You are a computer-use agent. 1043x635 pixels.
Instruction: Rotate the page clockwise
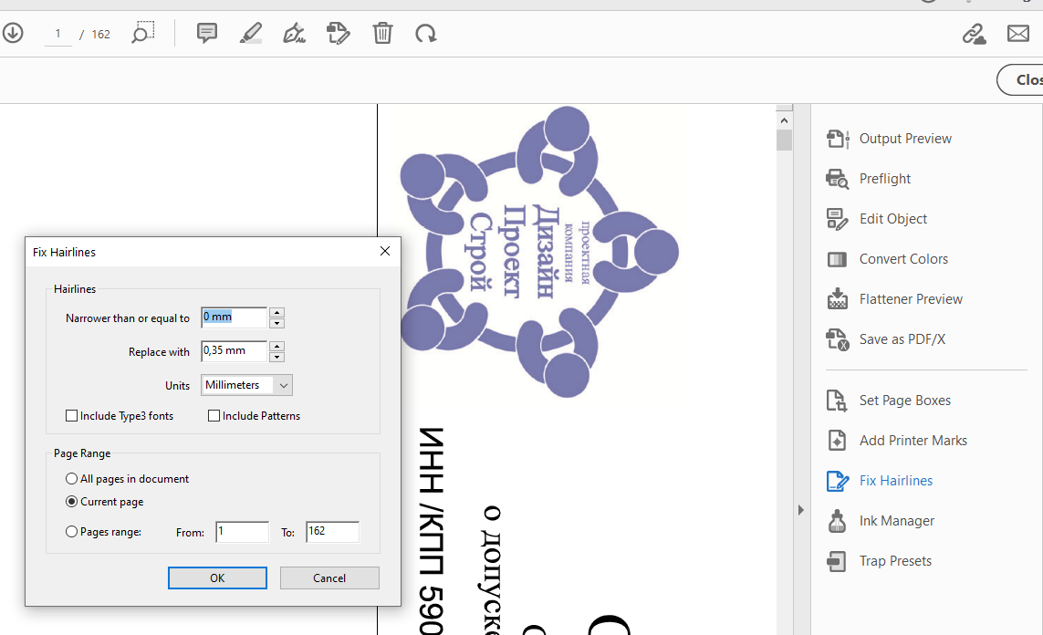(426, 33)
